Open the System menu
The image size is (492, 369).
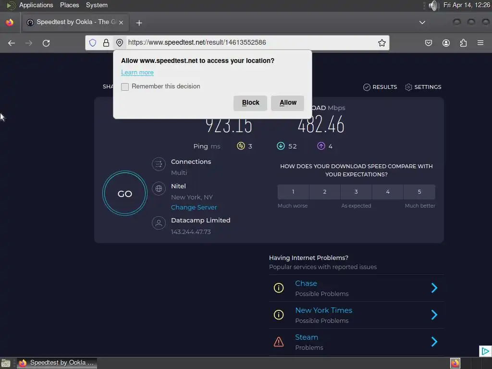97,5
